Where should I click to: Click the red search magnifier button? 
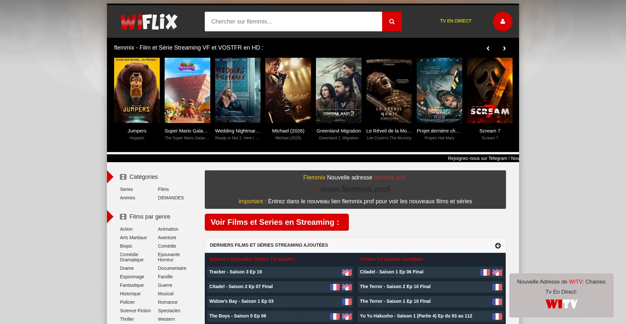coord(392,22)
